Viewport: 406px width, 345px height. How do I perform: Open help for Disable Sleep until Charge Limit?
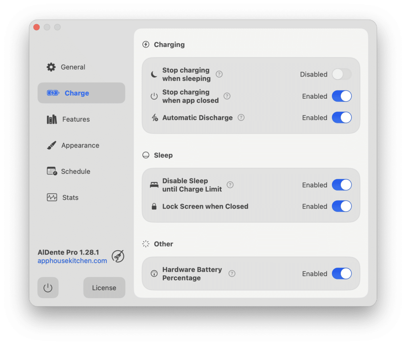[x=230, y=185]
